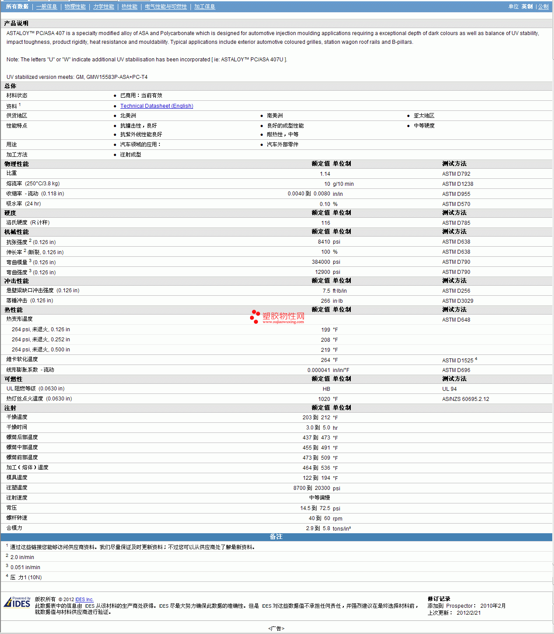Switch to the 力学性能 tab
554x634 pixels.
pyautogui.click(x=103, y=7)
